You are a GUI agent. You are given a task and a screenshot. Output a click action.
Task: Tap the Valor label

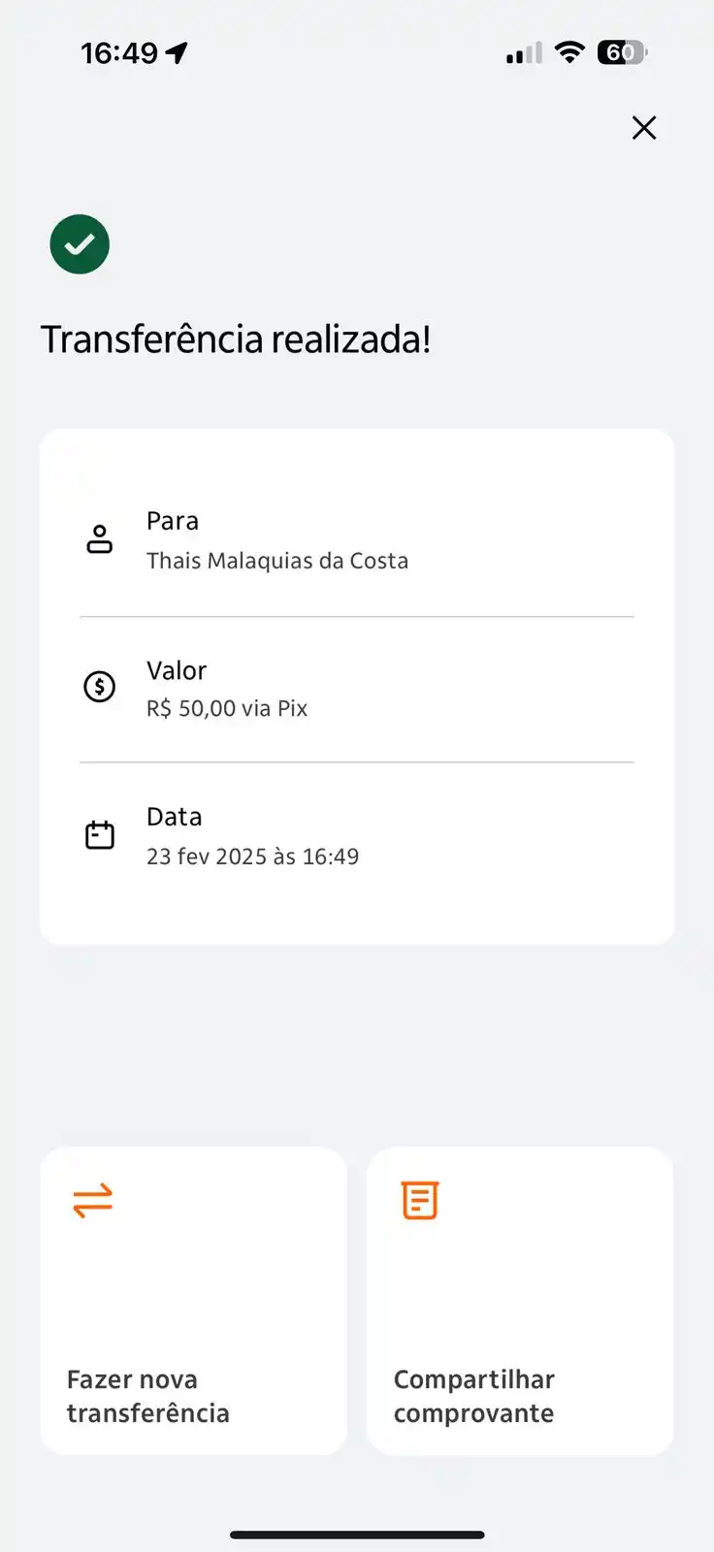click(x=177, y=670)
